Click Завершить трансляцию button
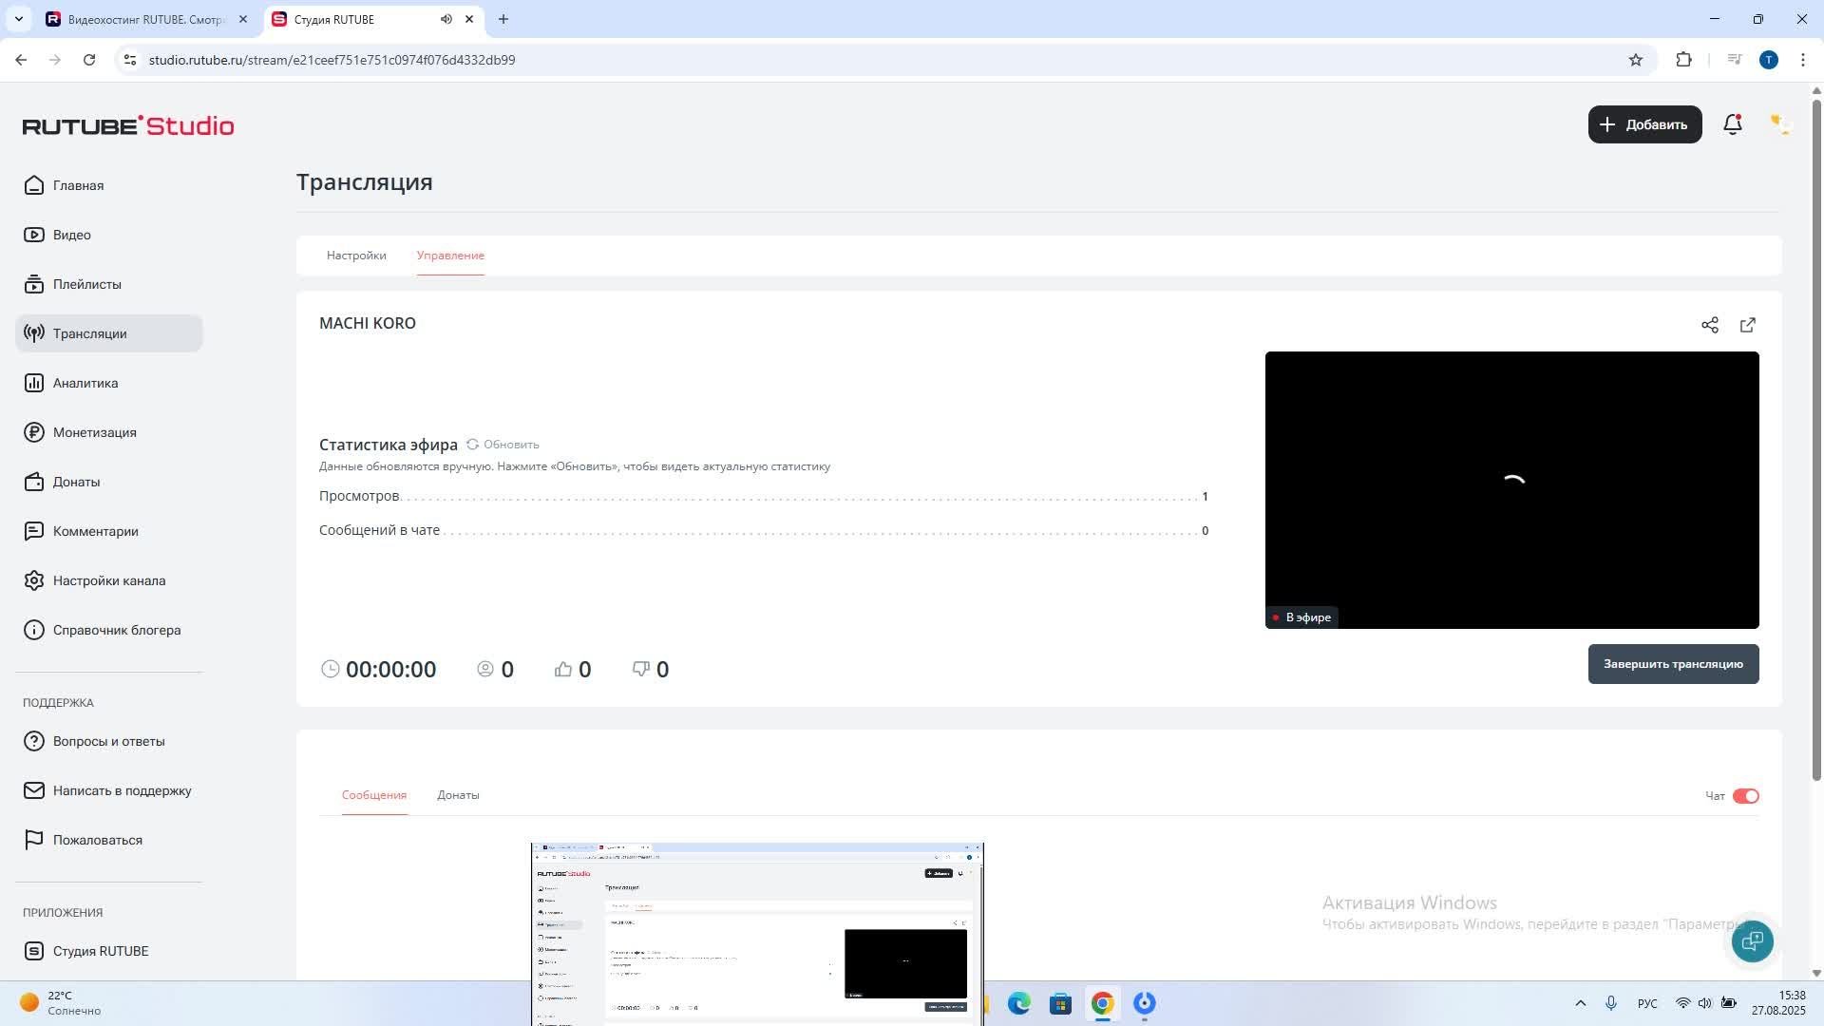 click(1673, 664)
